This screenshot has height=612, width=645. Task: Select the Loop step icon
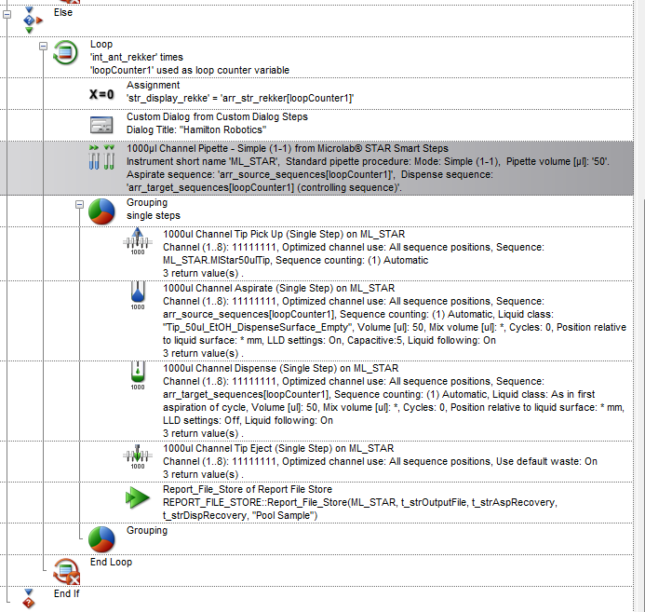click(65, 53)
